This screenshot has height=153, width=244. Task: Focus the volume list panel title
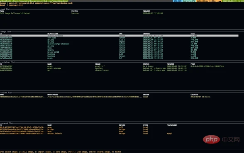(x=7, y=93)
